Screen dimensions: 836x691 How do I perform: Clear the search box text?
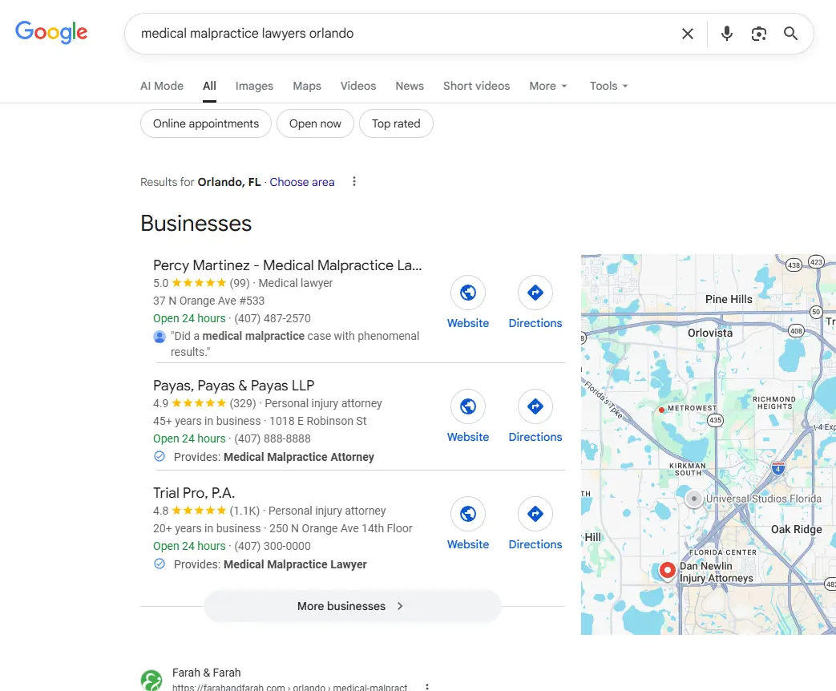coord(687,34)
